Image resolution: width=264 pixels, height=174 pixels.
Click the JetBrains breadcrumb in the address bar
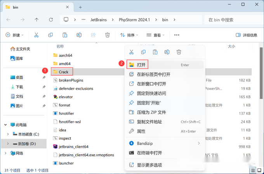tap(99, 20)
